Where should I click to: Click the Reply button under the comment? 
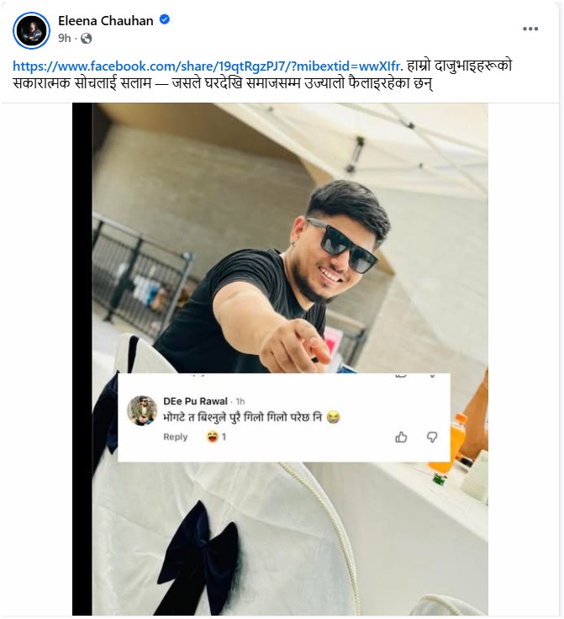coord(176,437)
